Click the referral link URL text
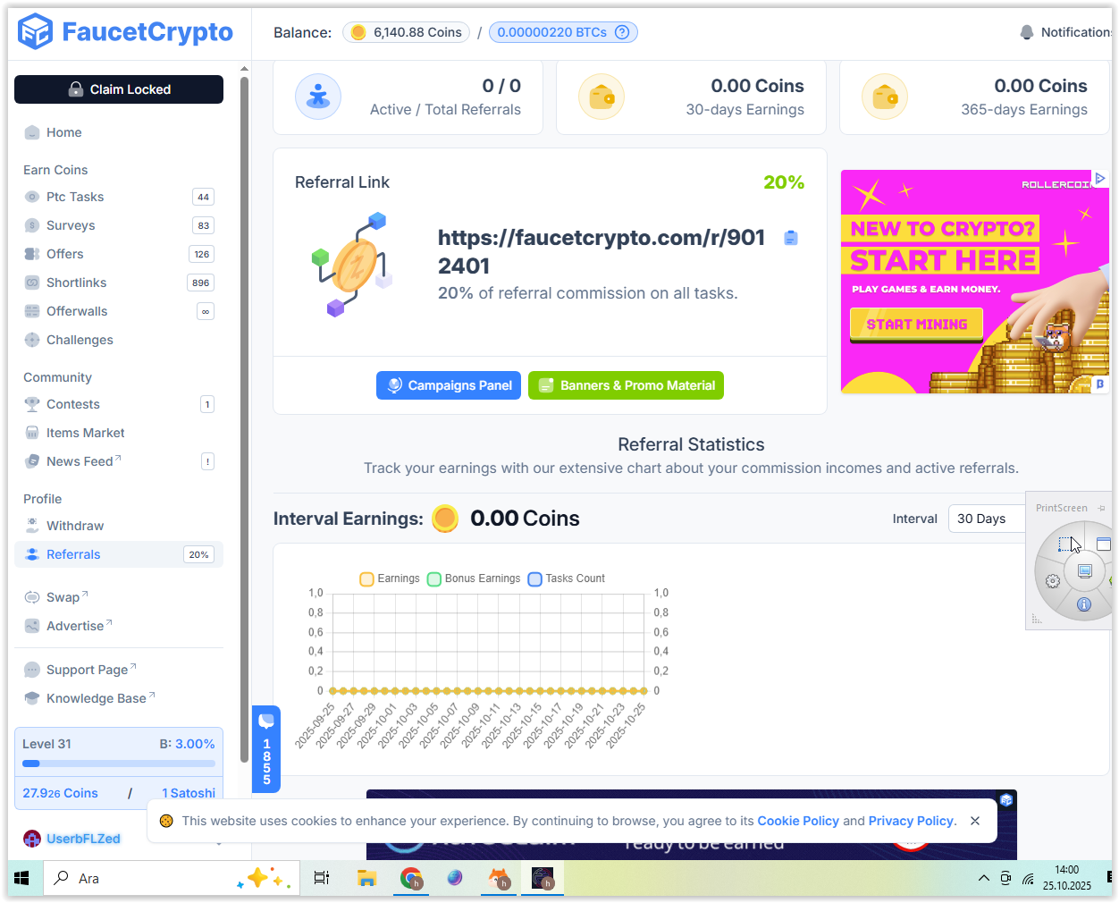 tap(602, 251)
